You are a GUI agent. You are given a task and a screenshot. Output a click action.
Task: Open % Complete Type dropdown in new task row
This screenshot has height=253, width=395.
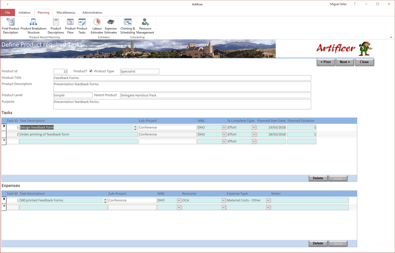pos(254,142)
